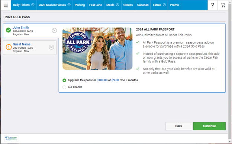Select the John Smith pass holder link
The image size is (232, 144).
pos(21,28)
